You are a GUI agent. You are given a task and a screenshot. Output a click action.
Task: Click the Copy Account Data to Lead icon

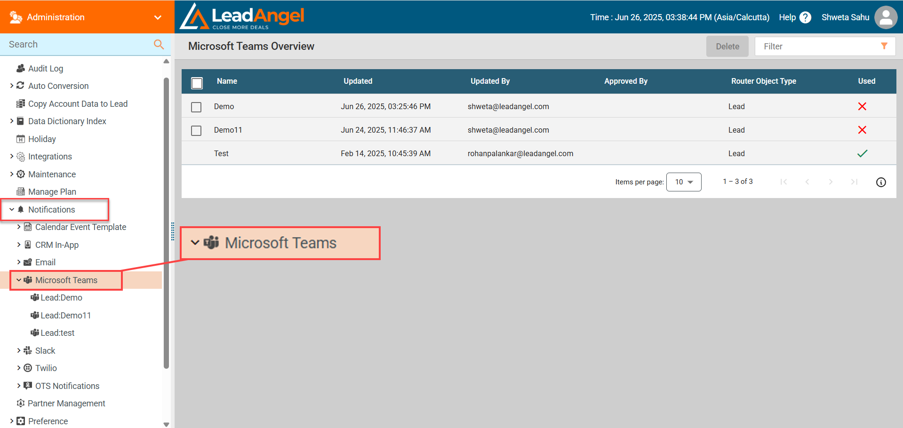click(x=20, y=103)
